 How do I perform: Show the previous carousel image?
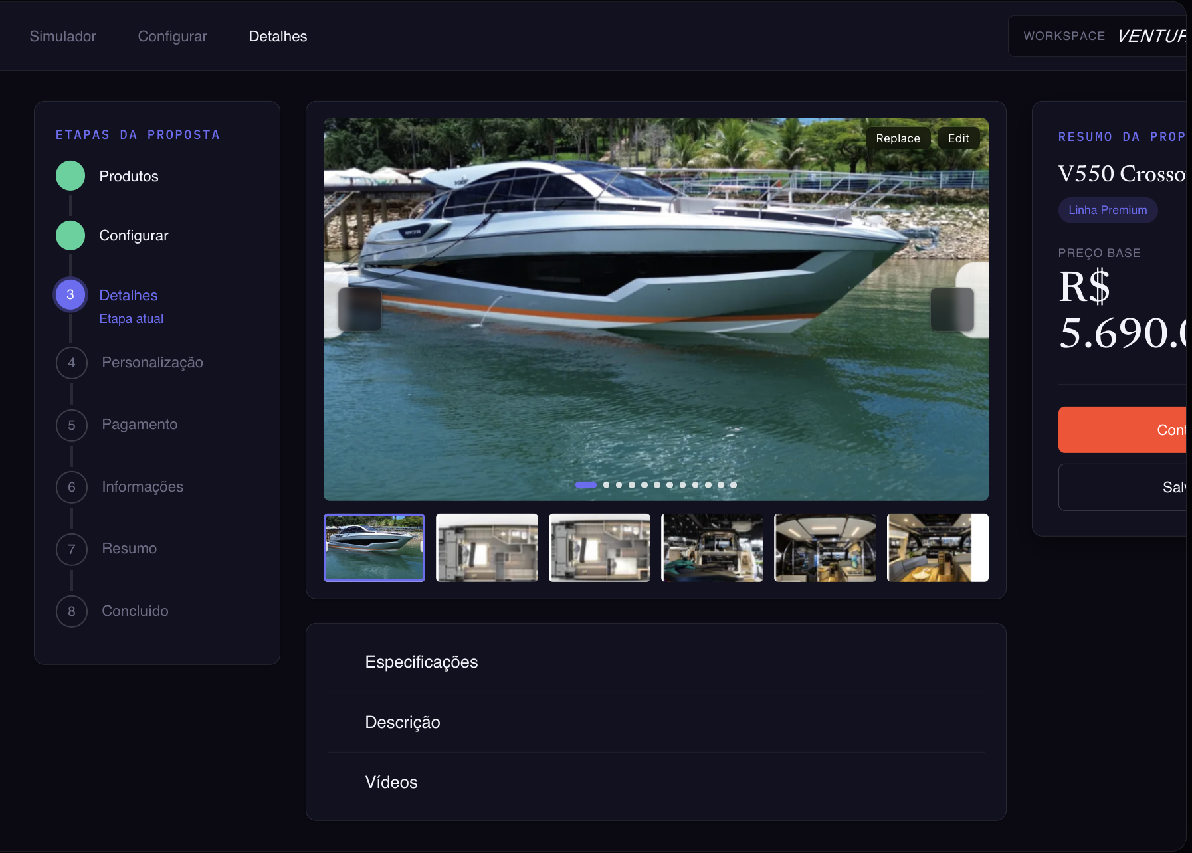tap(359, 309)
